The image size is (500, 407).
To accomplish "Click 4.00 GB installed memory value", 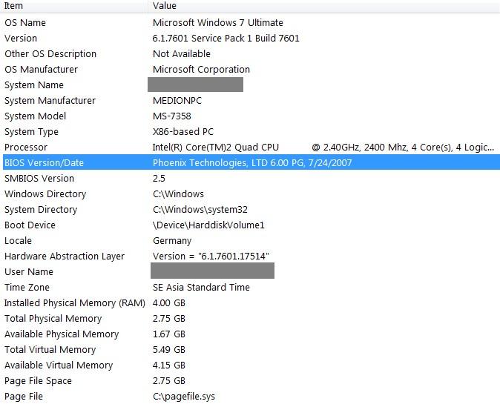I will (x=169, y=303).
